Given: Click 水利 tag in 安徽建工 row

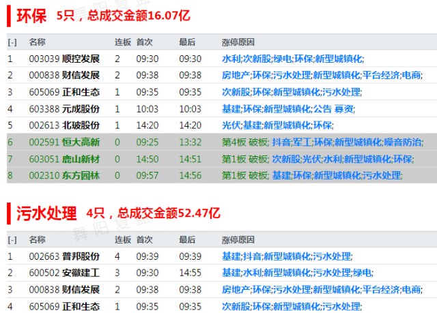Looking at the screenshot, I should pos(252,273).
